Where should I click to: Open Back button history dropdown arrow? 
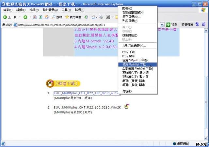20,17
